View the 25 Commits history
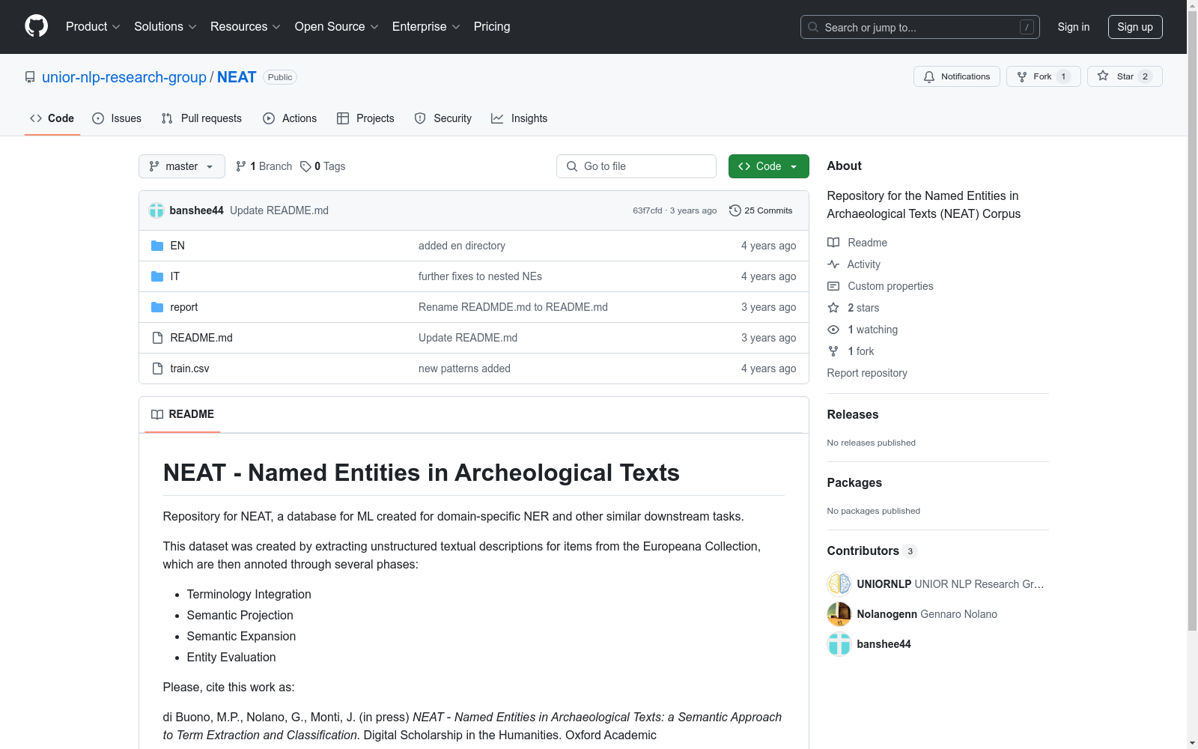The image size is (1198, 749). (x=761, y=210)
